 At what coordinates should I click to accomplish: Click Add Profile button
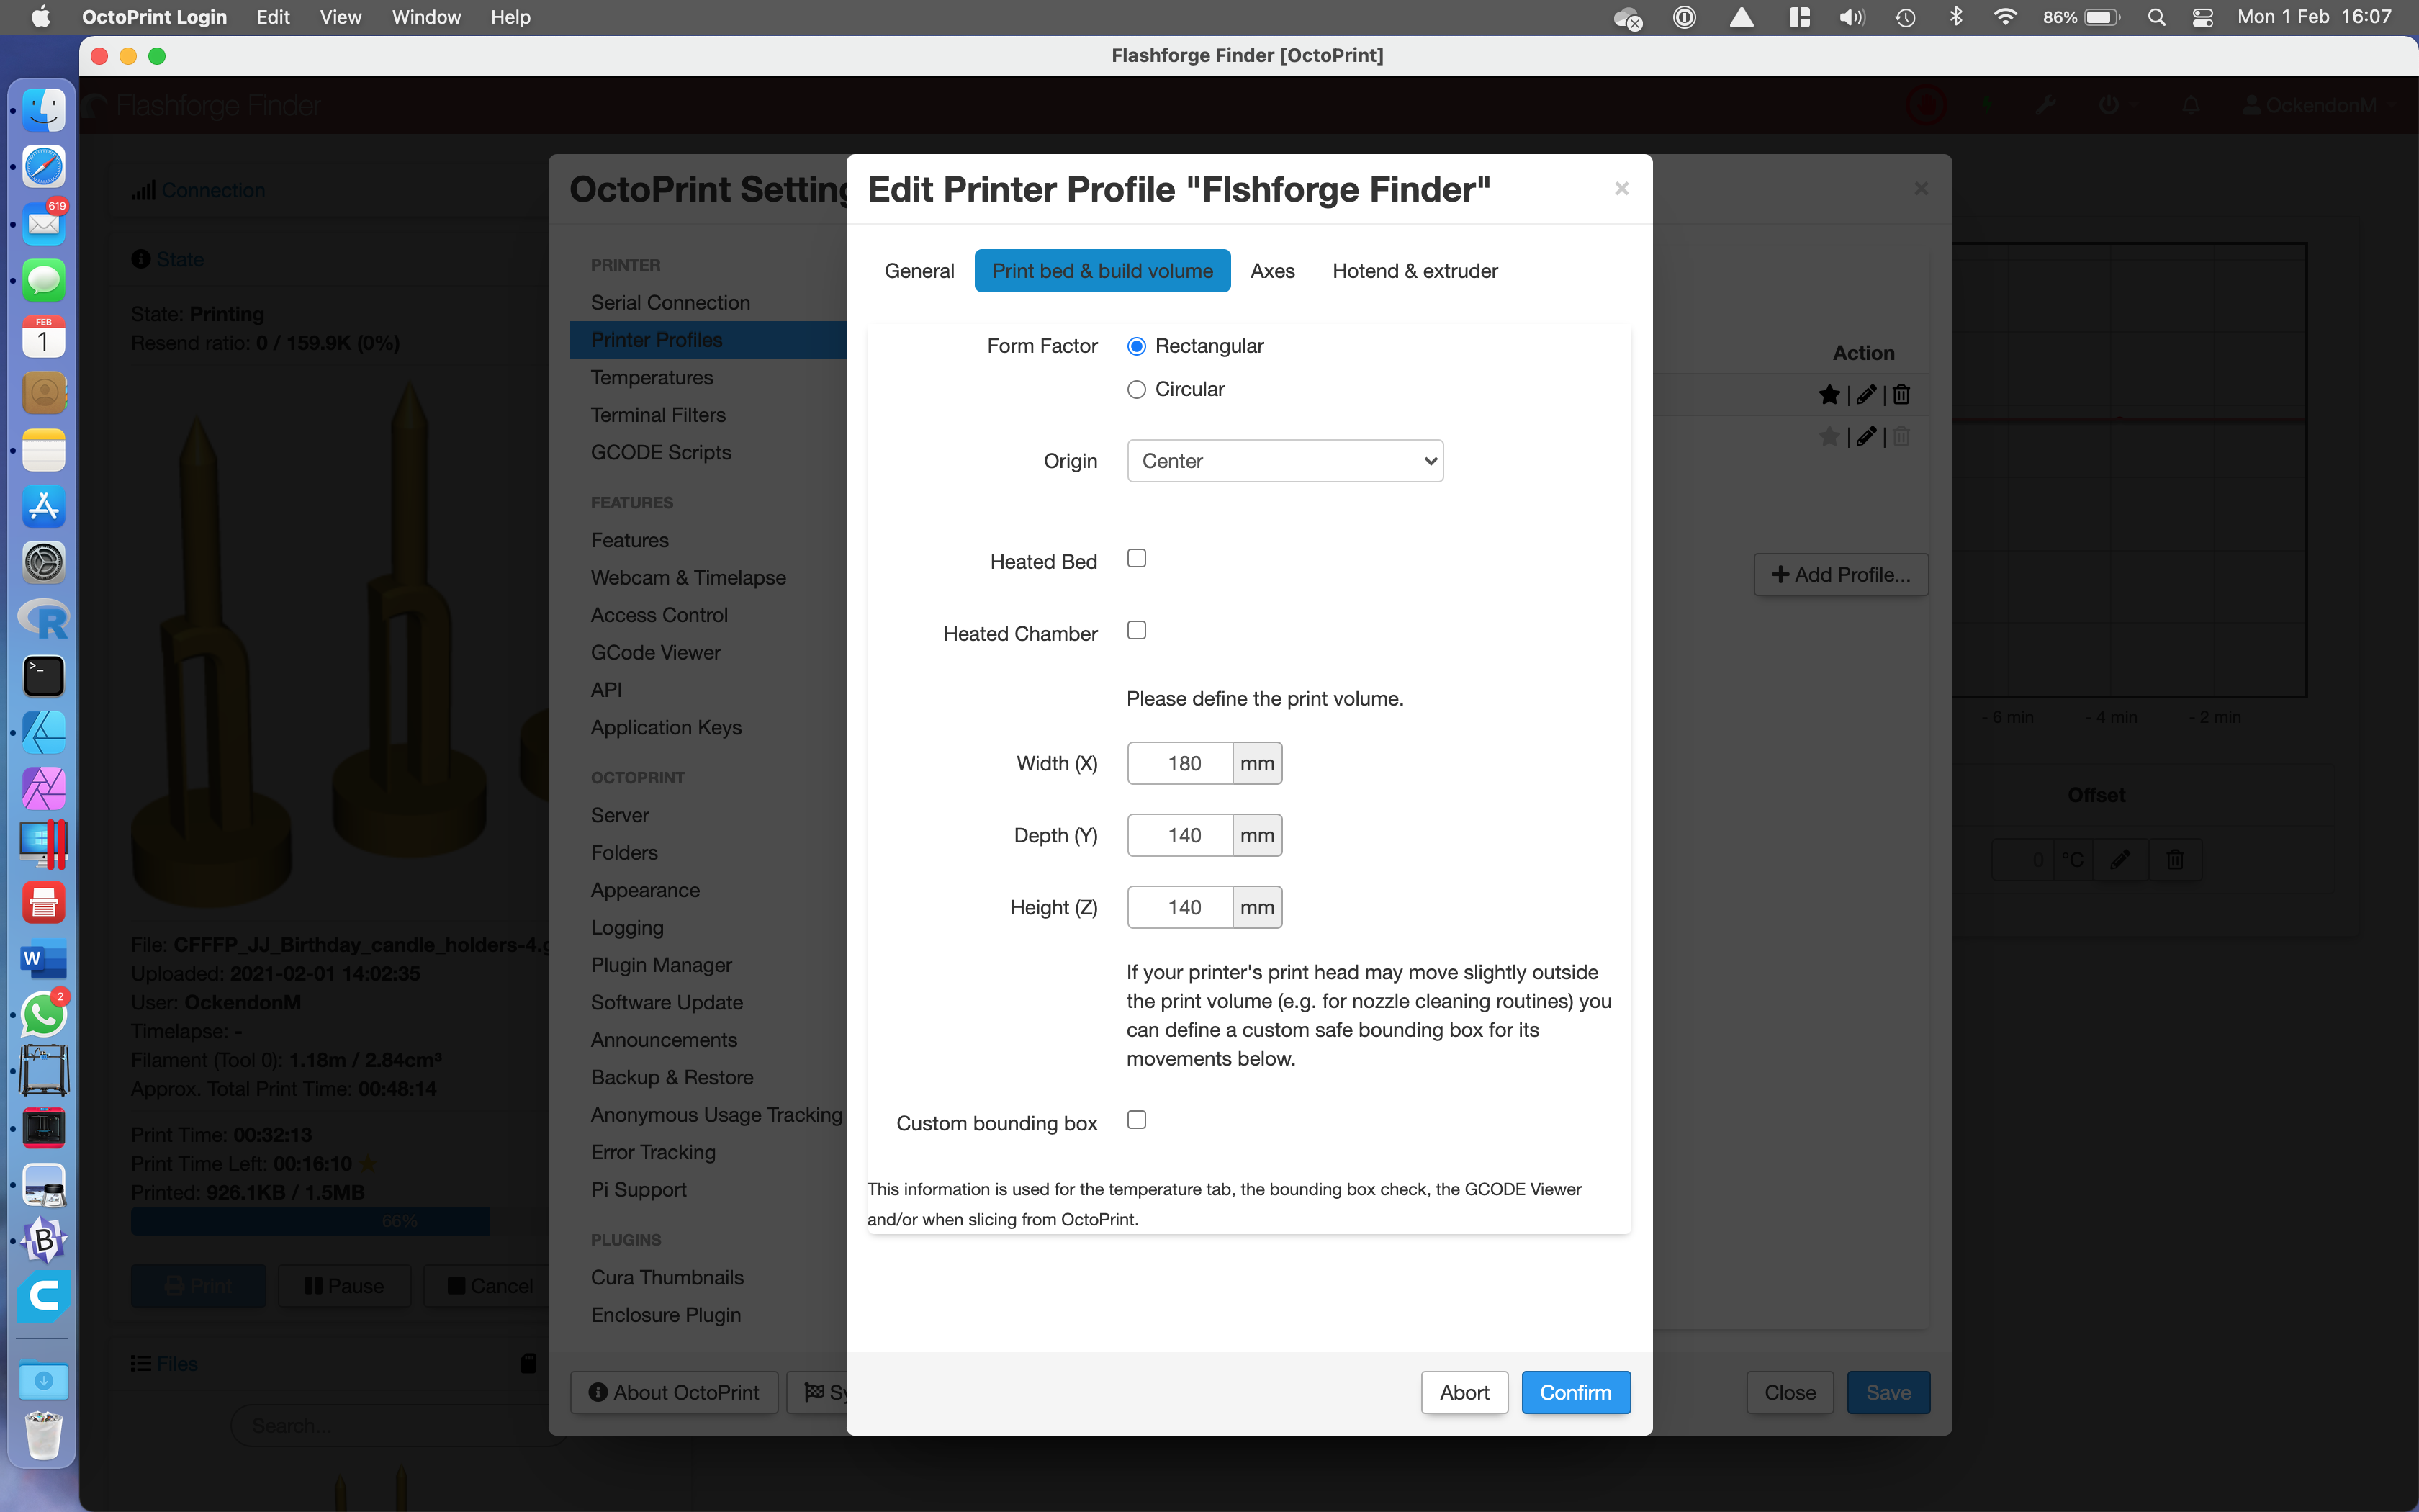pyautogui.click(x=1840, y=575)
